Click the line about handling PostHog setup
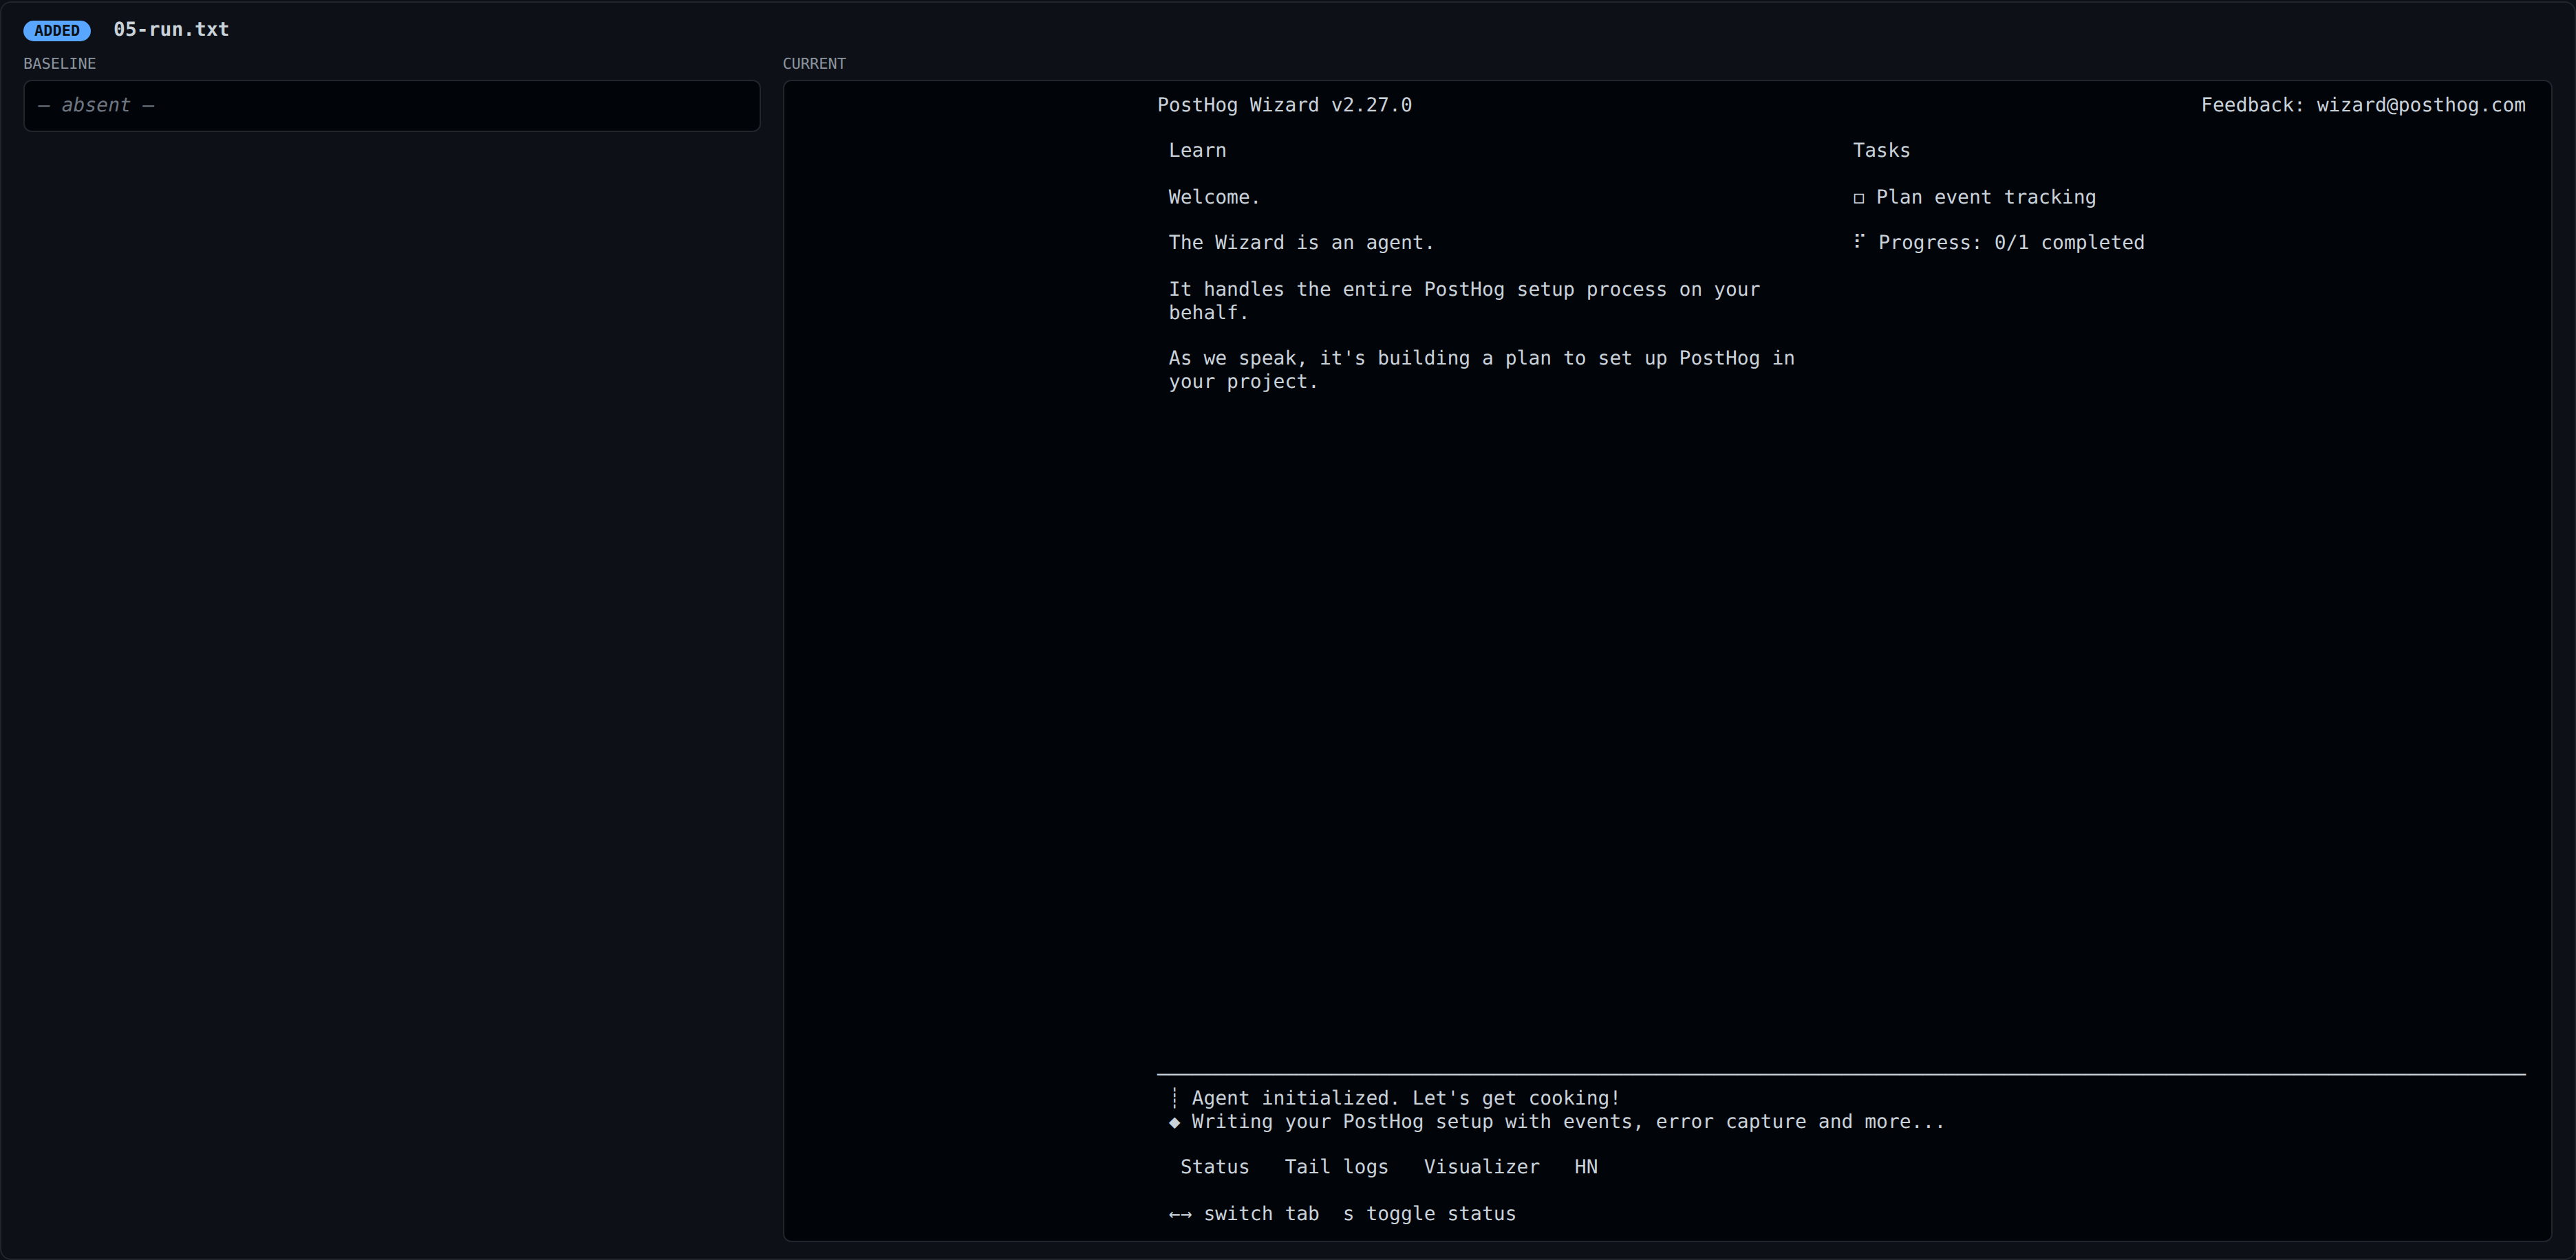The image size is (2576, 1260). coord(1464,301)
